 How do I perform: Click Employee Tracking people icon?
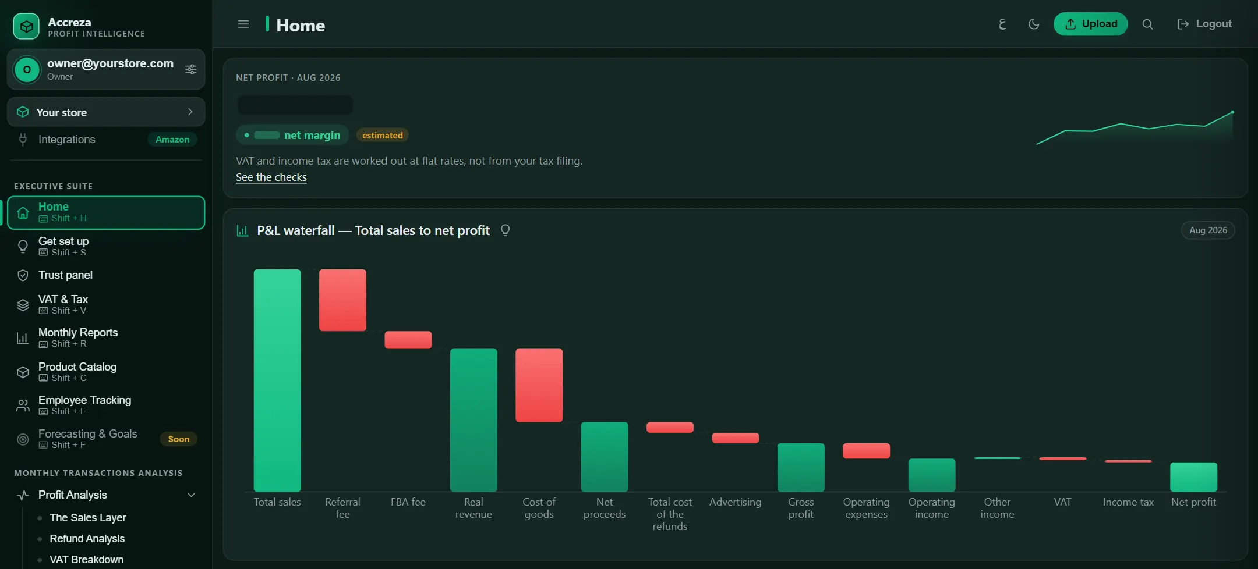point(23,406)
